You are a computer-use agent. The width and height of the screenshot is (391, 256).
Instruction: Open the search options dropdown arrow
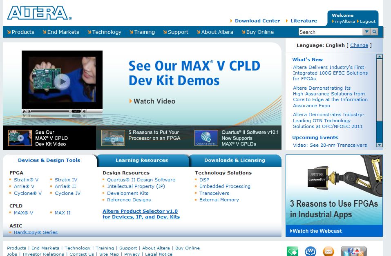(366, 32)
